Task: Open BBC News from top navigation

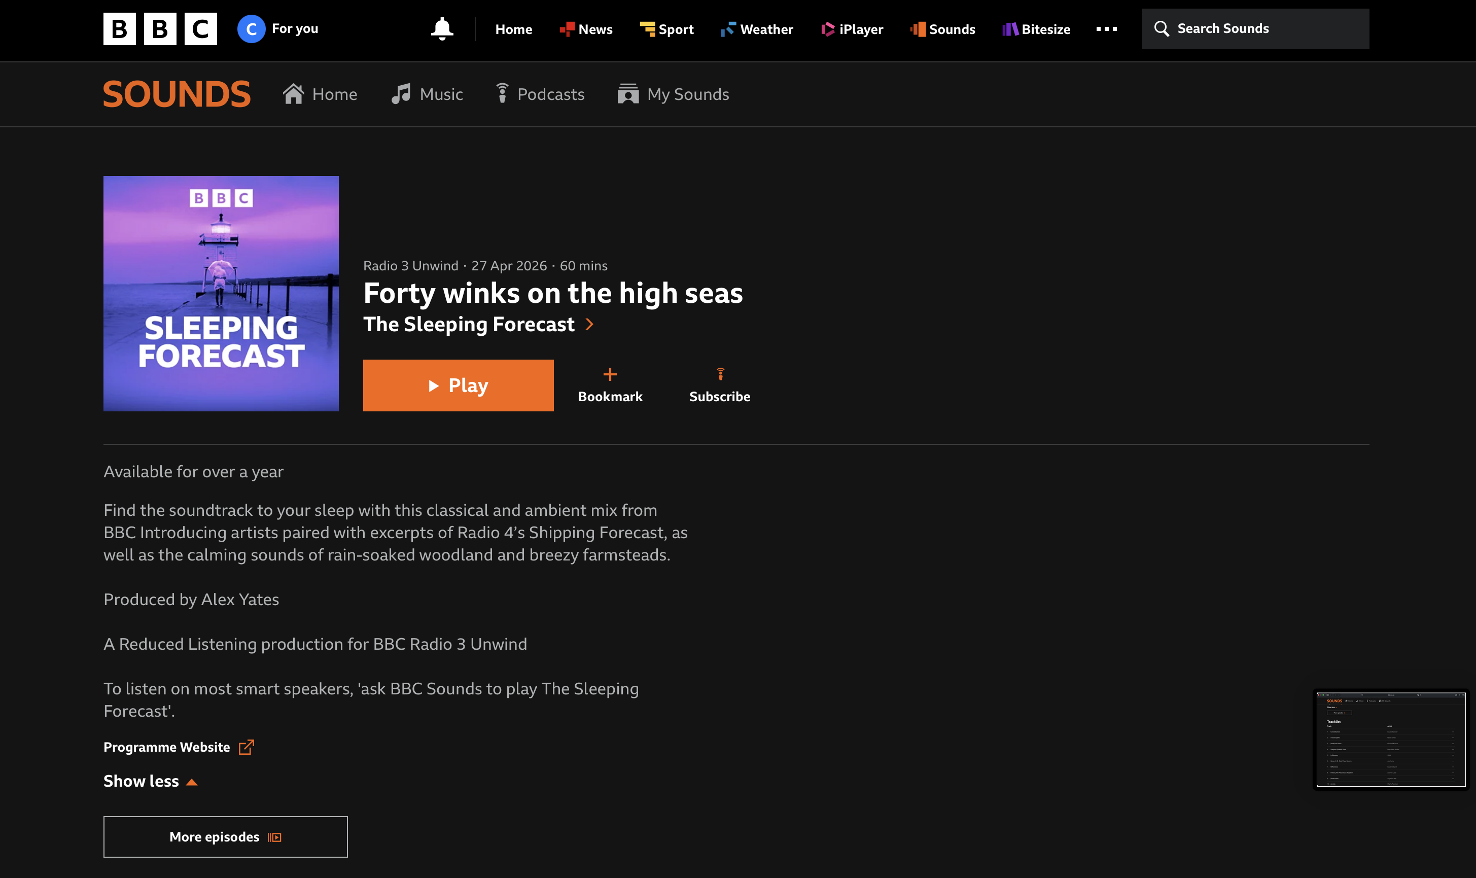Action: [586, 29]
